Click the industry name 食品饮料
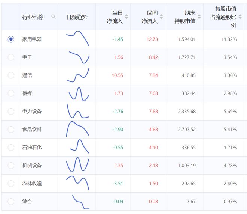Screen dimensions: 247x214 click(x=32, y=130)
